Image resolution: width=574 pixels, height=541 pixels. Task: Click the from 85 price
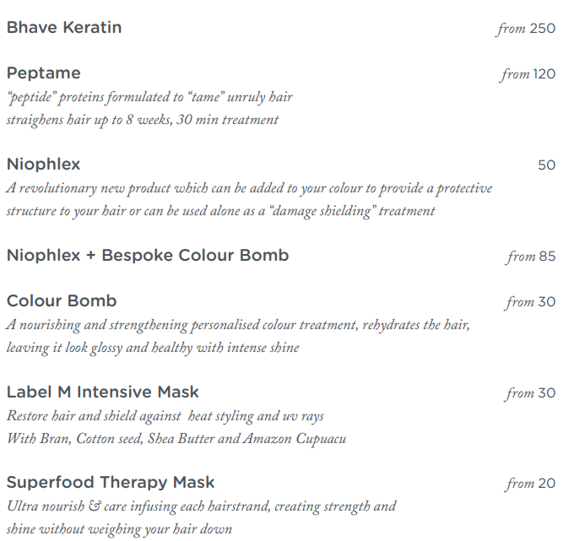coord(531,257)
